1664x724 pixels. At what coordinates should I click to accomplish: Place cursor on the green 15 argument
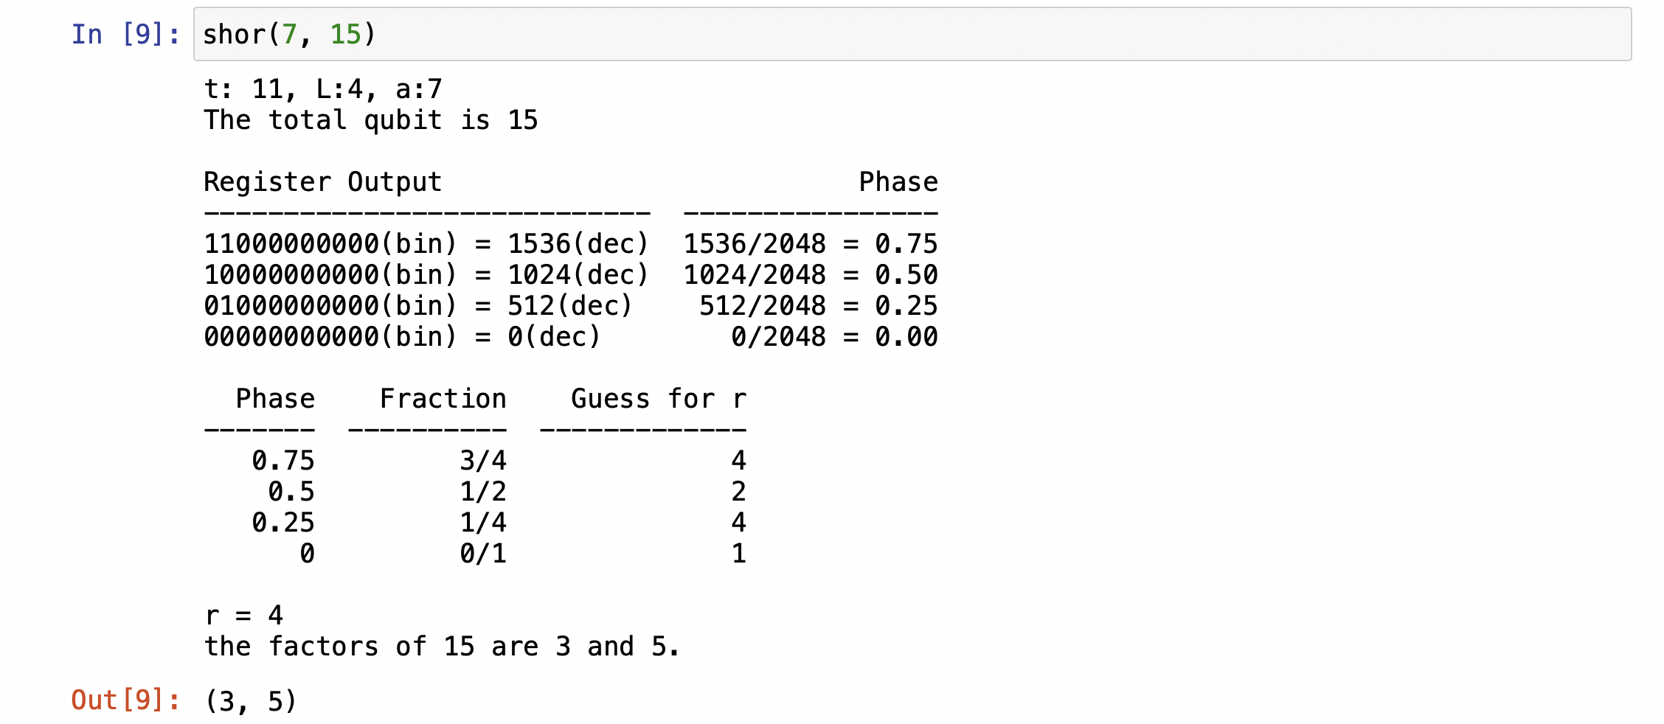[345, 35]
